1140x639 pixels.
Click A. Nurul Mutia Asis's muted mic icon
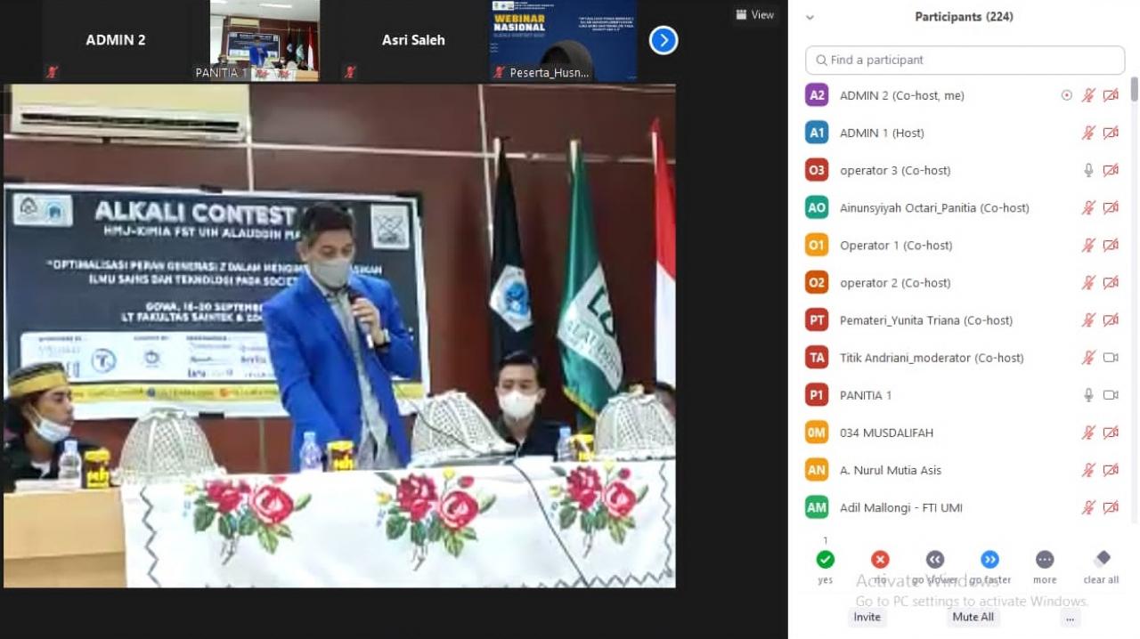pos(1087,470)
